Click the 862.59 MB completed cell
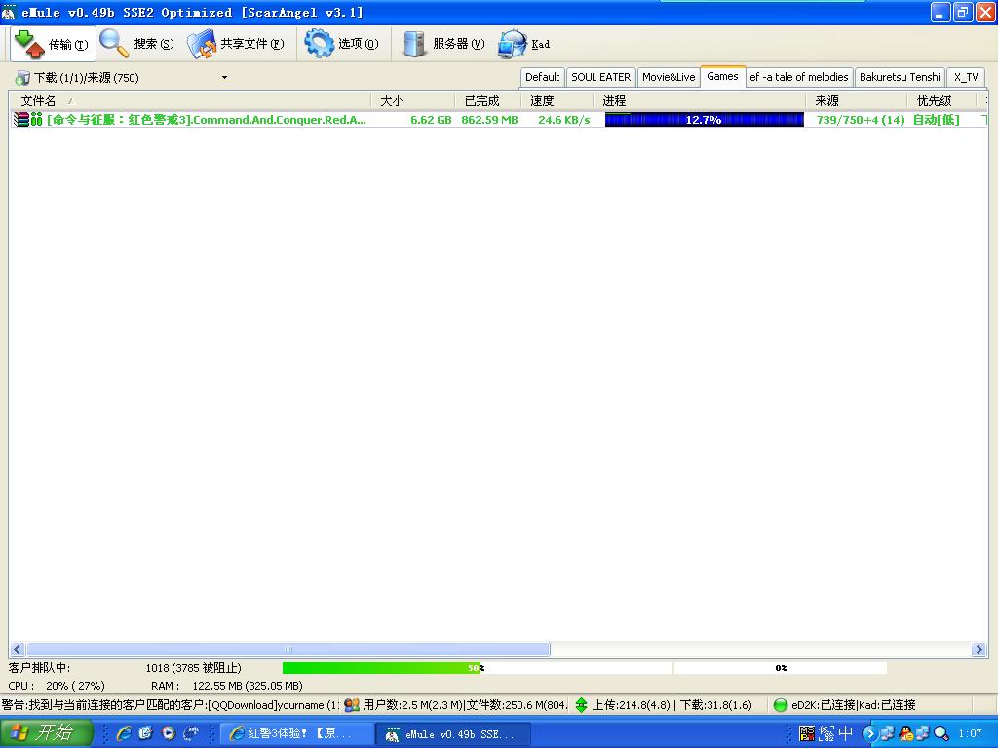The width and height of the screenshot is (998, 748). point(489,120)
